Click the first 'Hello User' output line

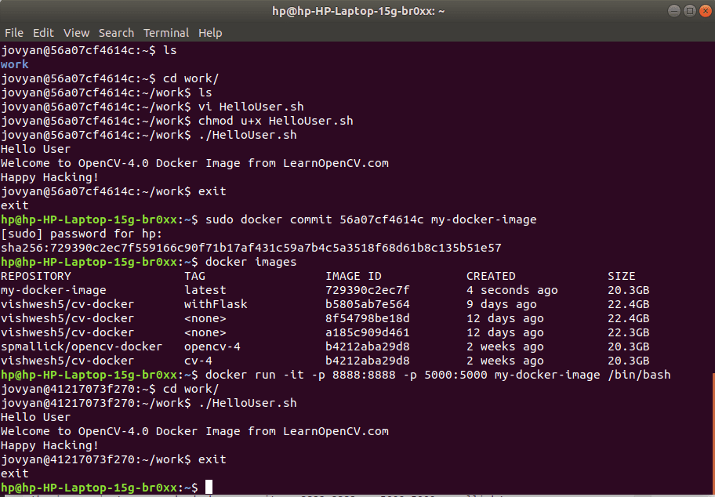point(35,149)
